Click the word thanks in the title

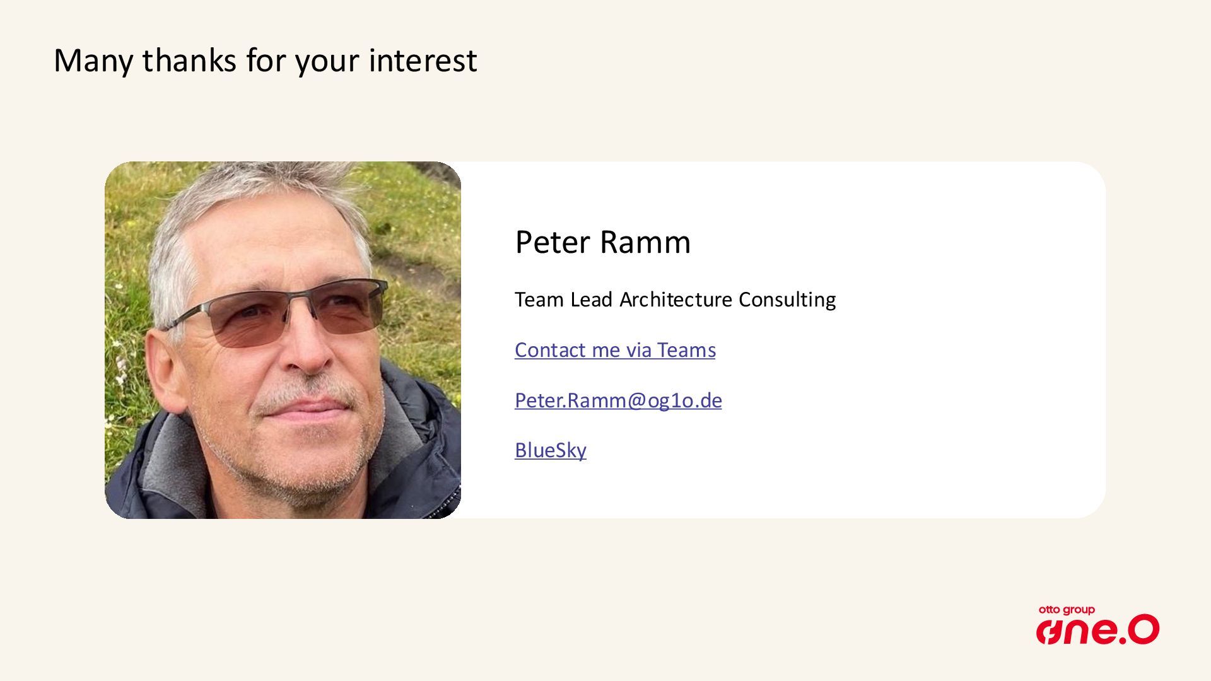click(189, 61)
